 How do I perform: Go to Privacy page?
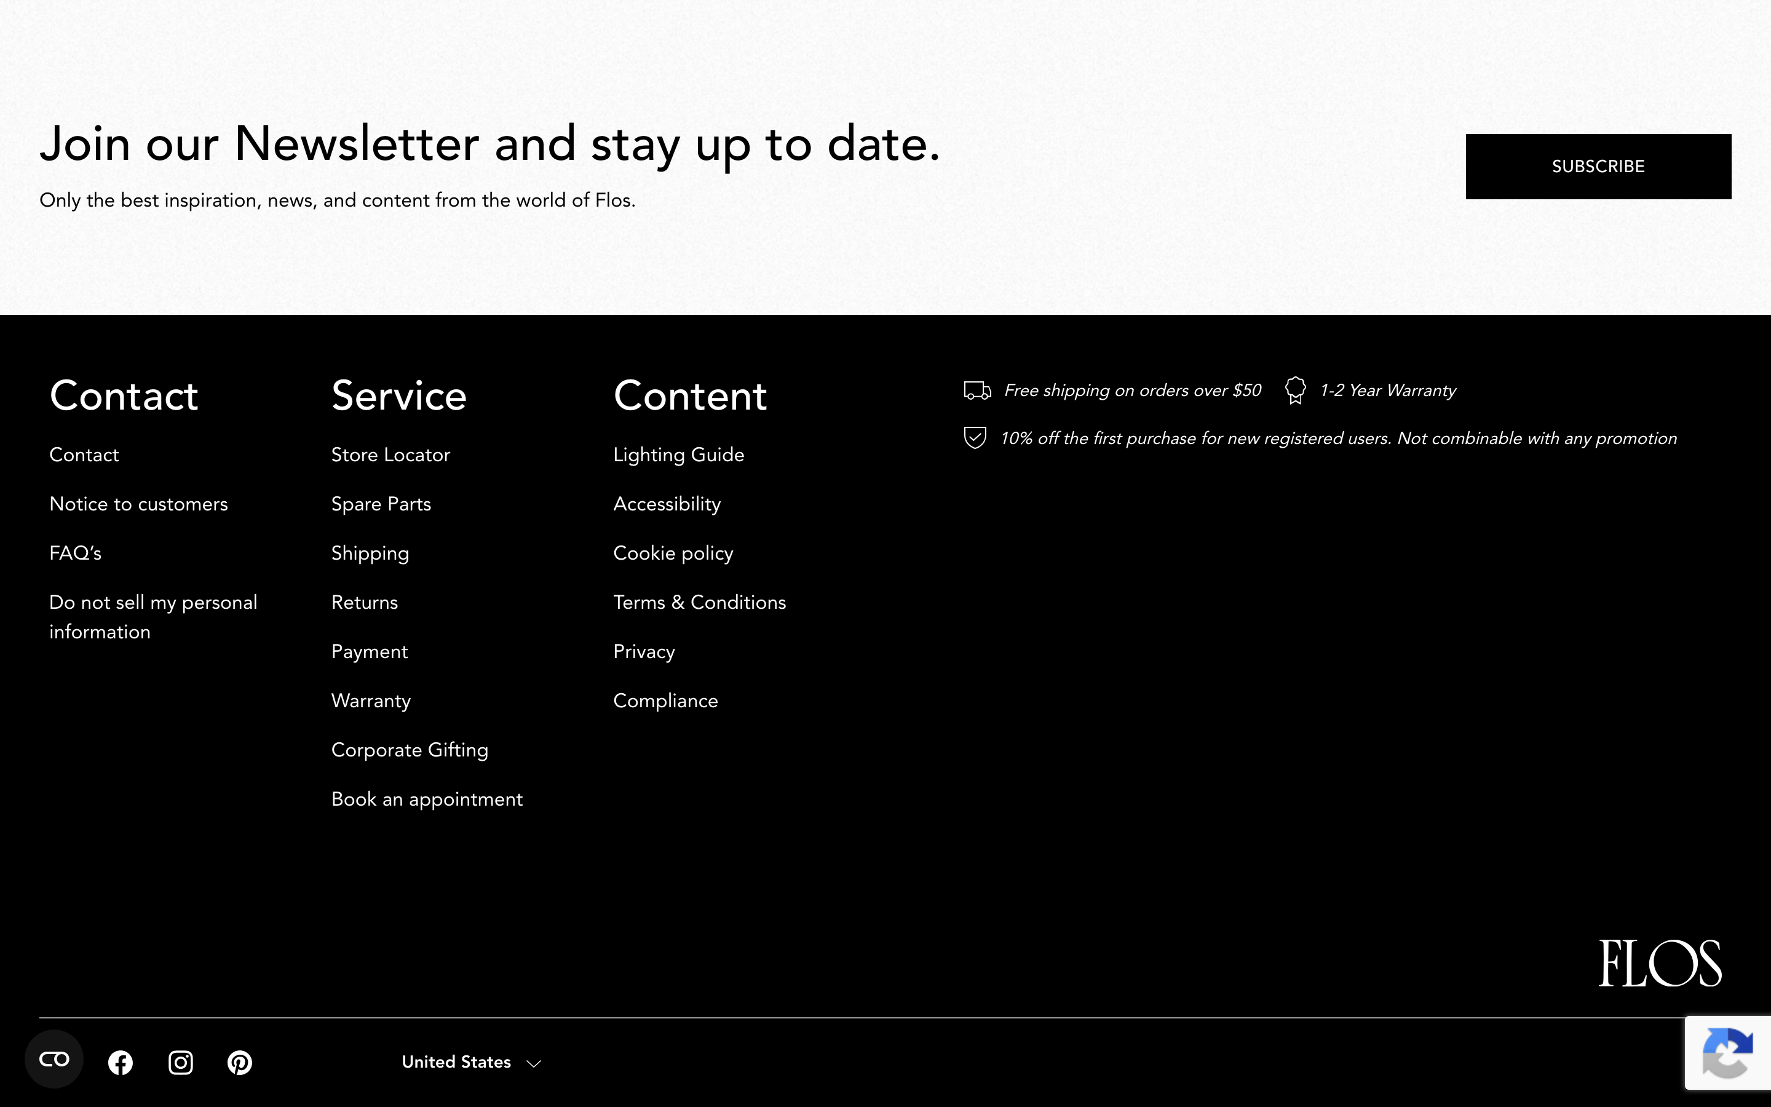click(x=644, y=652)
